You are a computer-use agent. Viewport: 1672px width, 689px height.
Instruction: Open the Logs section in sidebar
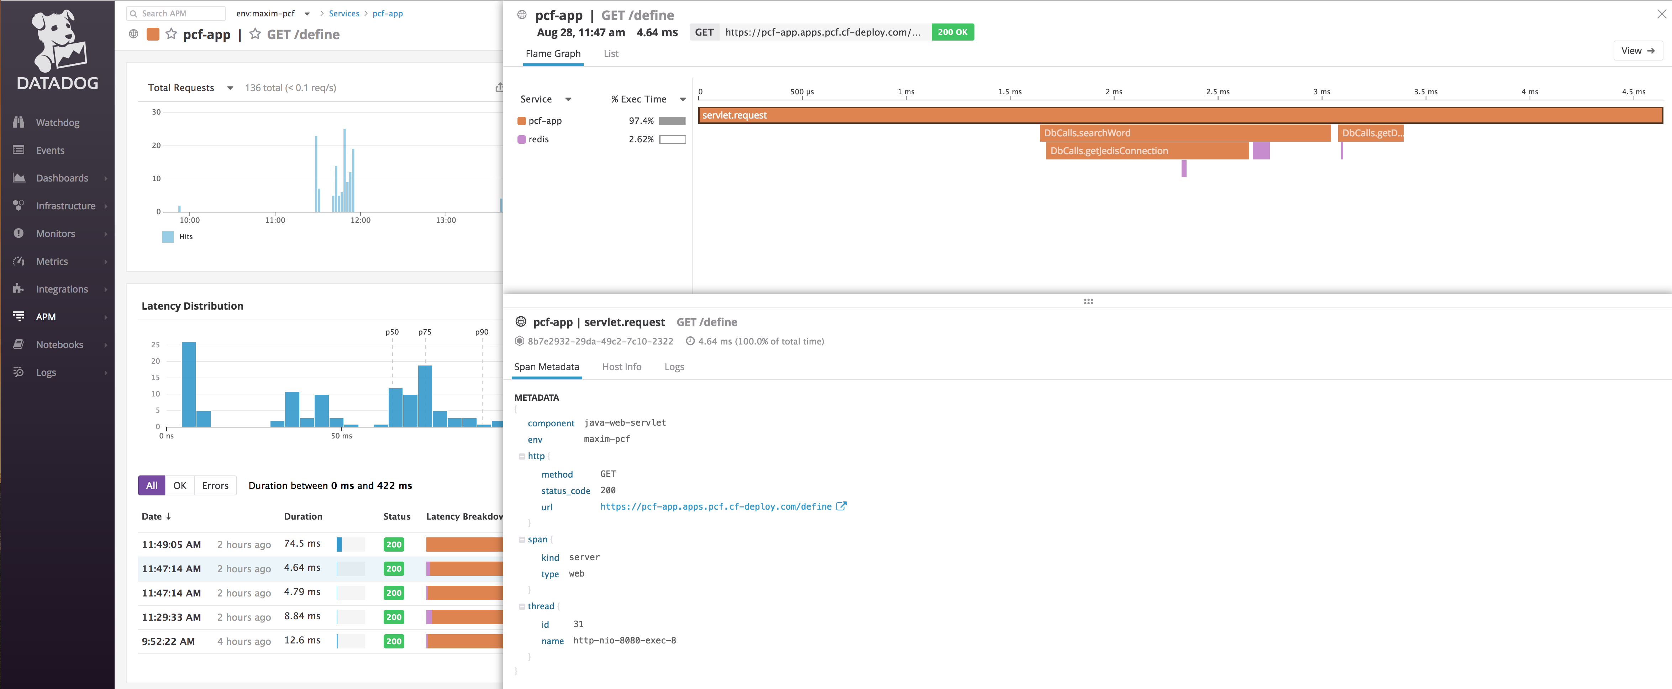[46, 372]
